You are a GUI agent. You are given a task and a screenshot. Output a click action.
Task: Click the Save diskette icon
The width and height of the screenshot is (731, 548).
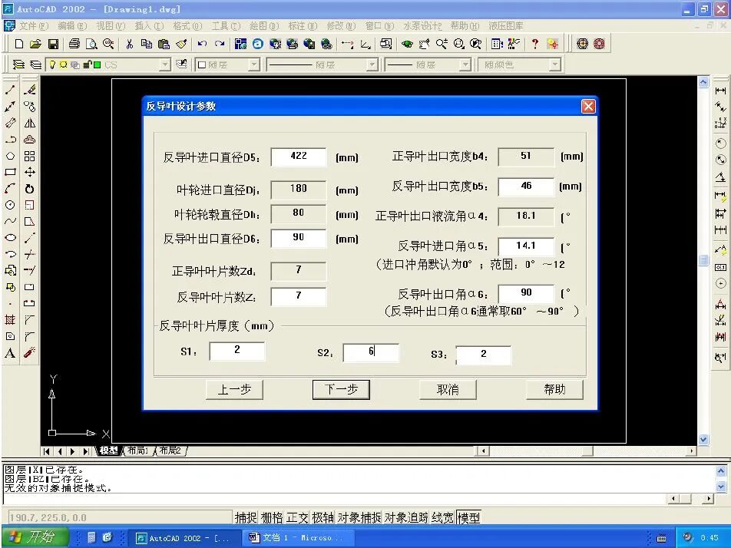tap(54, 44)
